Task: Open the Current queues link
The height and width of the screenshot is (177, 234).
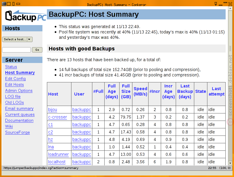Action: point(20,114)
